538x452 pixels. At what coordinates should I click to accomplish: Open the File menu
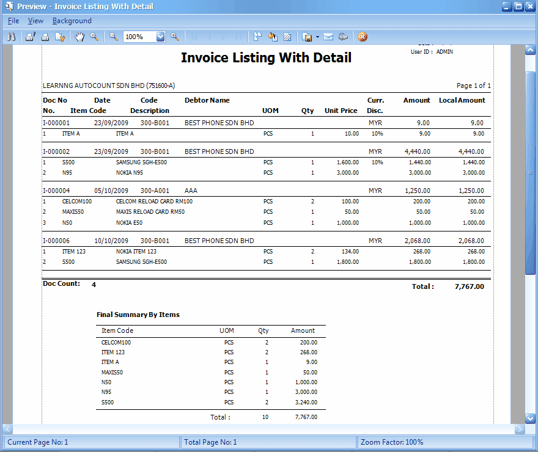[x=13, y=21]
